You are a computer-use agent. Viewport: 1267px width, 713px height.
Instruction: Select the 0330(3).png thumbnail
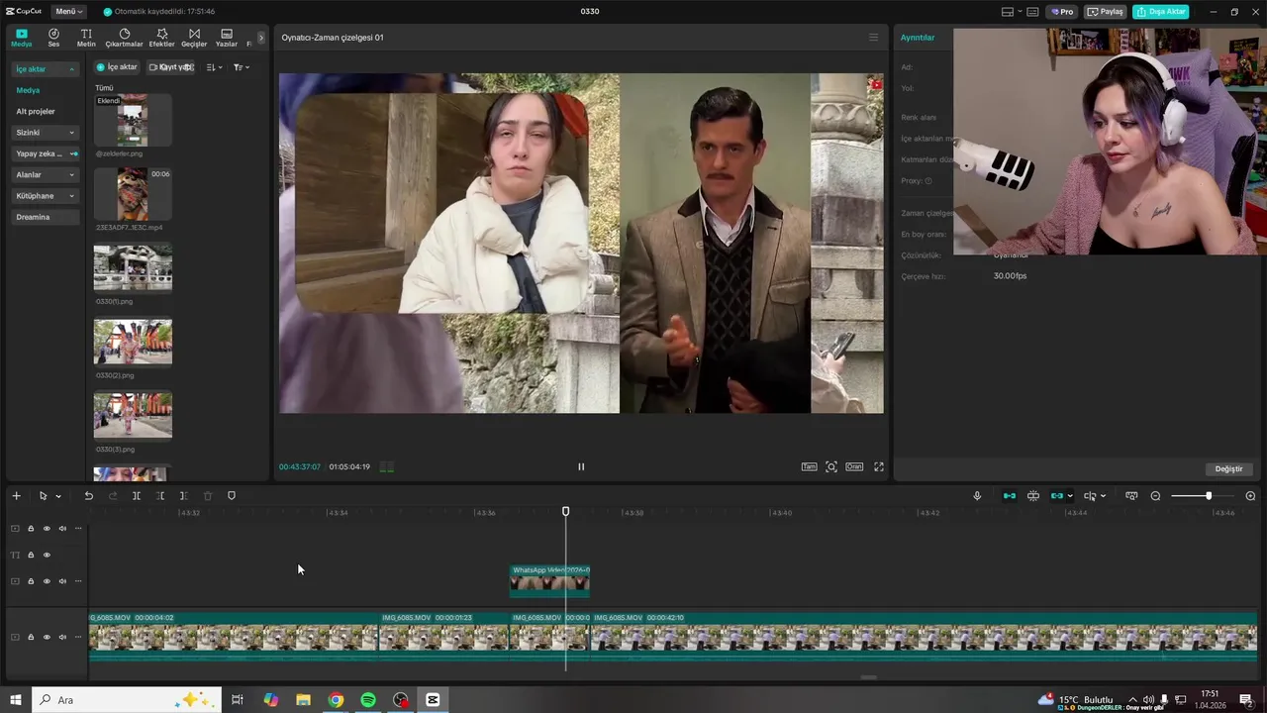[x=133, y=415]
